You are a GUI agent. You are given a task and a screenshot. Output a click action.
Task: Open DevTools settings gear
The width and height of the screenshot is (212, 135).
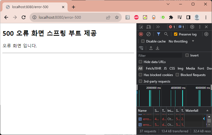point(192,27)
